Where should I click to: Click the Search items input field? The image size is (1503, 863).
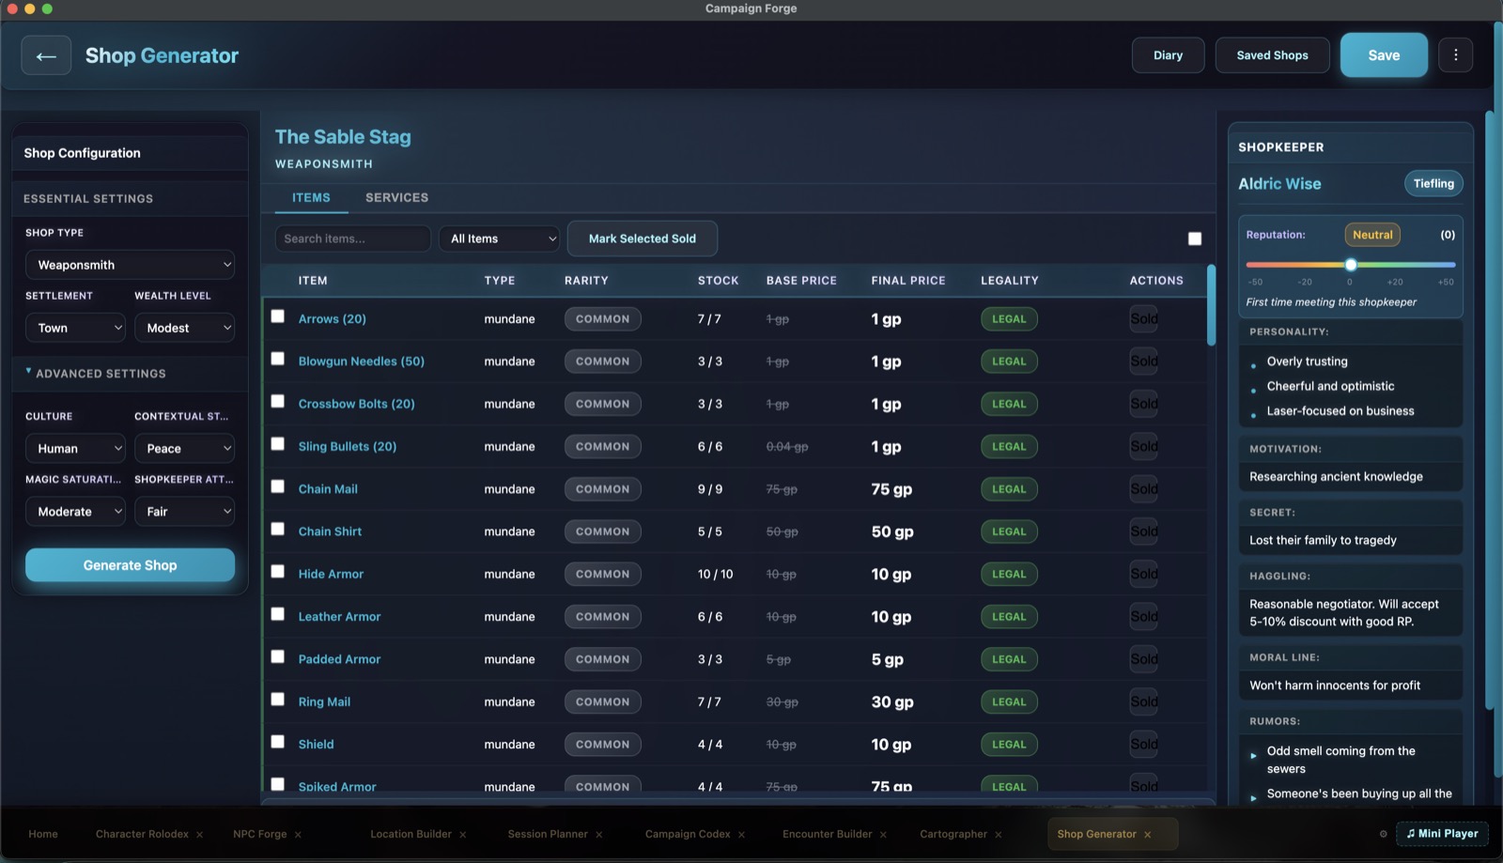pyautogui.click(x=352, y=239)
